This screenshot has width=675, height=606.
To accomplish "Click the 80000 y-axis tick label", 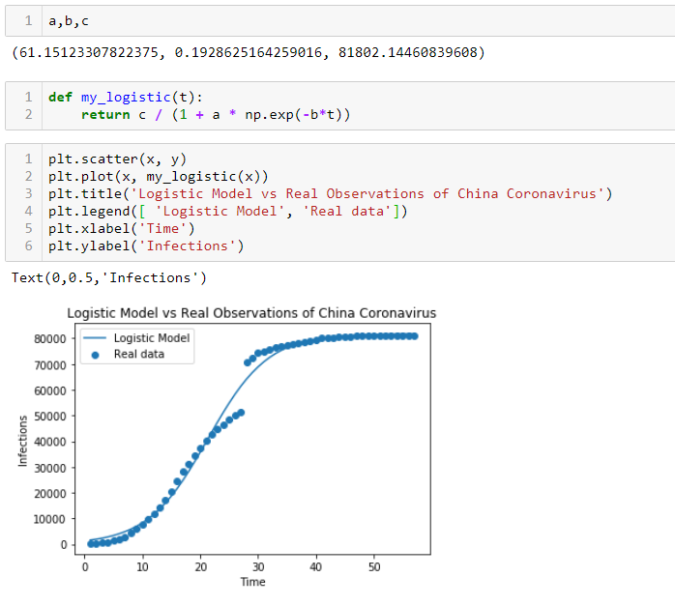I will point(50,339).
